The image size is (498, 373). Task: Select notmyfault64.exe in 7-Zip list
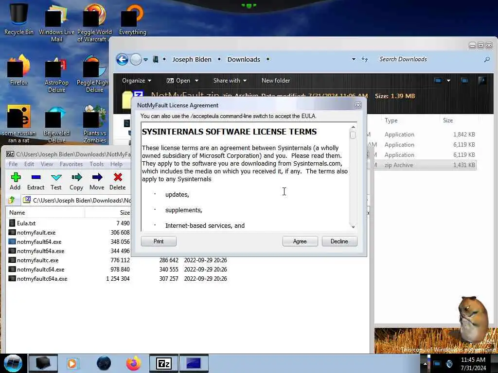[39, 242]
